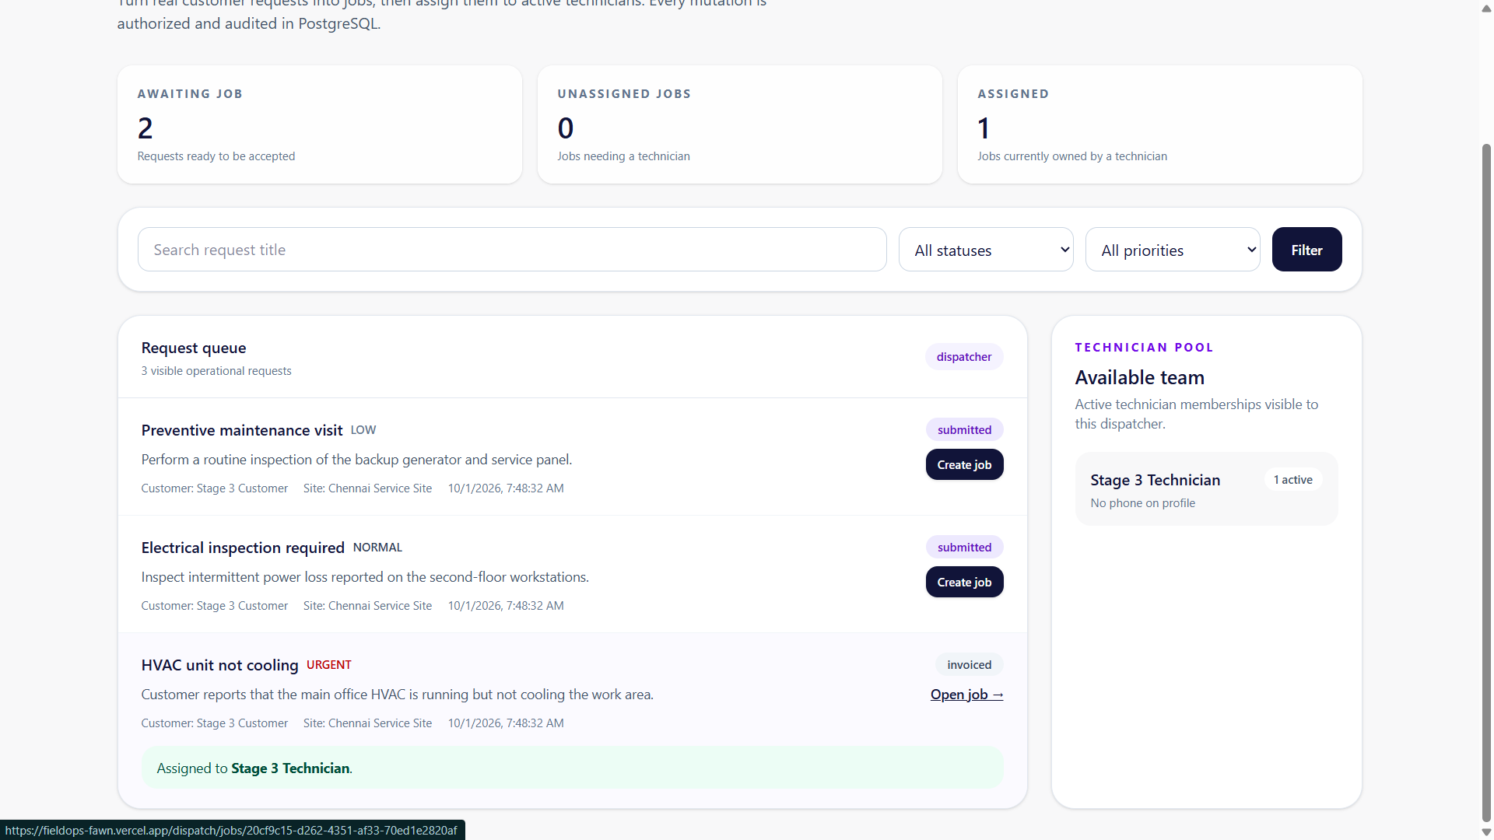Click the invoiced status badge

(969, 665)
